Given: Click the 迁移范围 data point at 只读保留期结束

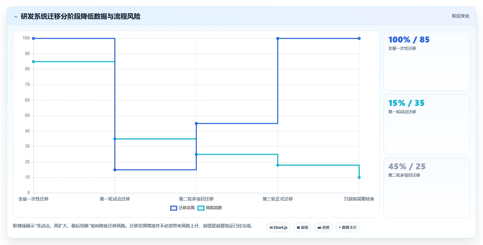Looking at the screenshot, I should tap(359, 39).
